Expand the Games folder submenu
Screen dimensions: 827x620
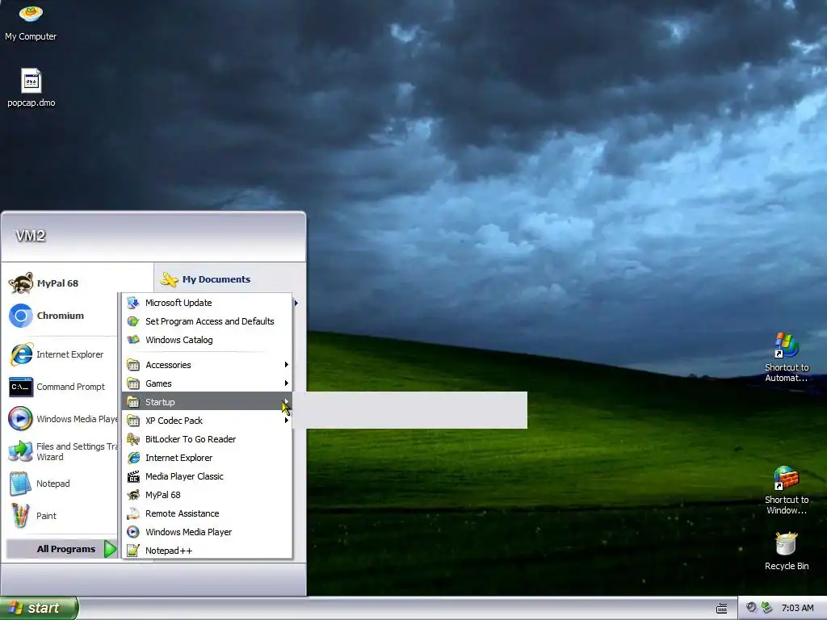(207, 383)
